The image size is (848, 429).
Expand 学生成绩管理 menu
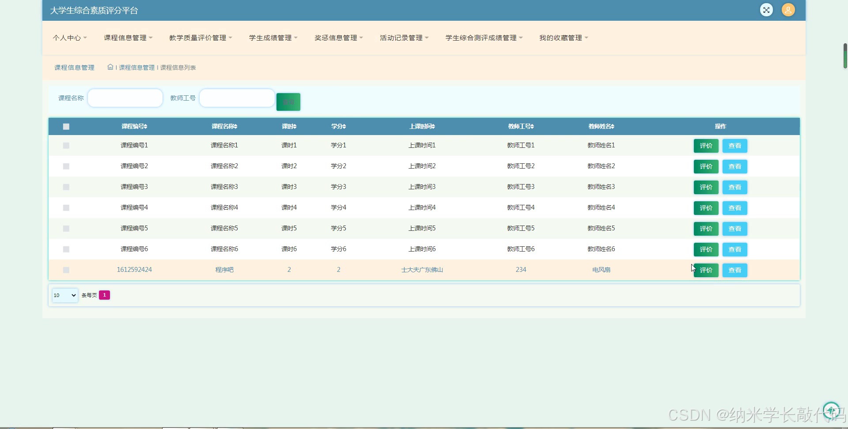tap(273, 38)
